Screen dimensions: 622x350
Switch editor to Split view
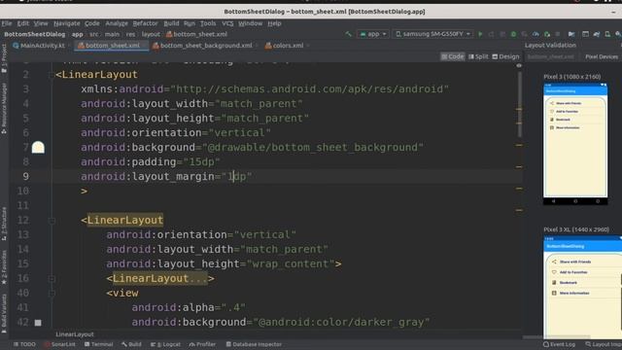478,56
